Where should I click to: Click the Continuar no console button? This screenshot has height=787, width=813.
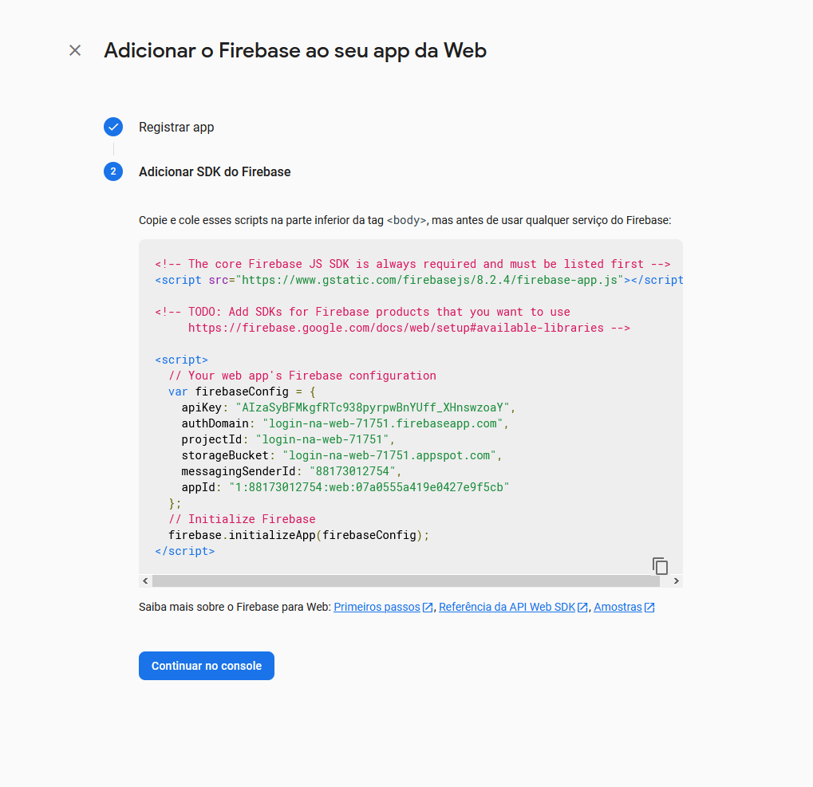point(207,666)
